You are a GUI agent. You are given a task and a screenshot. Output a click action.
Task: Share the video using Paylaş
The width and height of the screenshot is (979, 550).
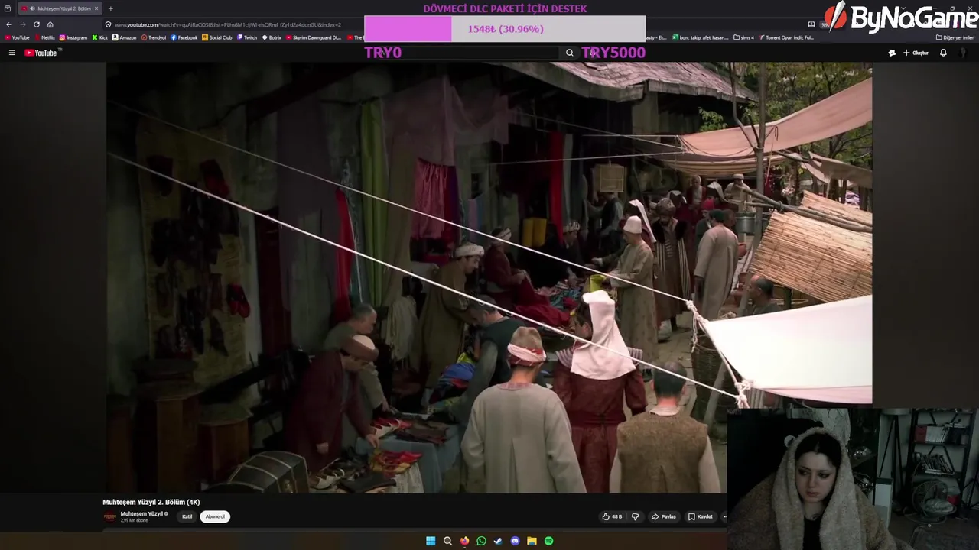[x=663, y=516]
